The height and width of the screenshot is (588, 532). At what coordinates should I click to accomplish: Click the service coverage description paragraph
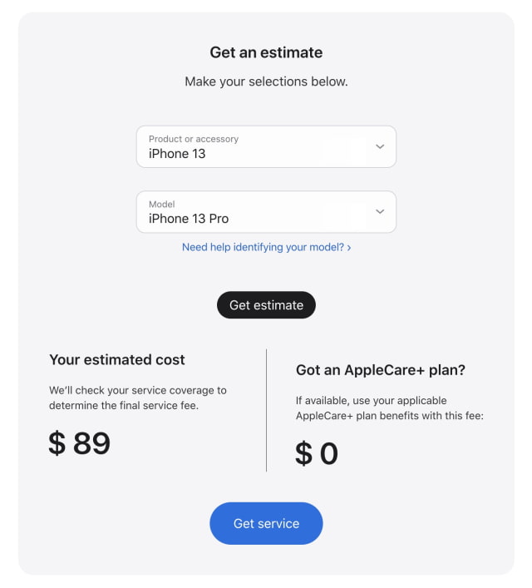pyautogui.click(x=138, y=397)
